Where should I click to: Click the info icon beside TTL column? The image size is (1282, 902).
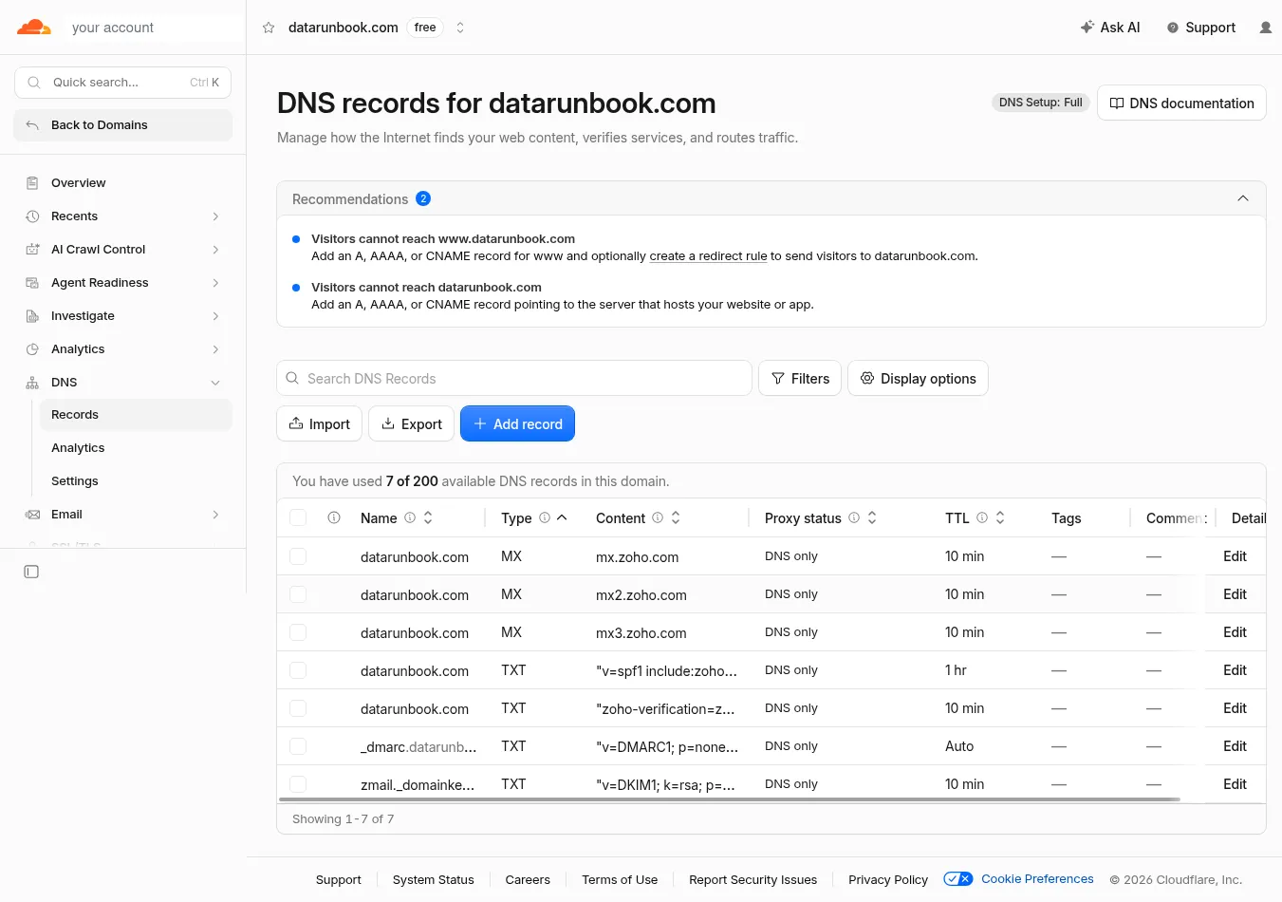[x=982, y=517]
